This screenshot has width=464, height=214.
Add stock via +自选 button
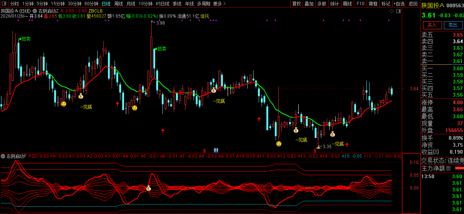(x=399, y=4)
